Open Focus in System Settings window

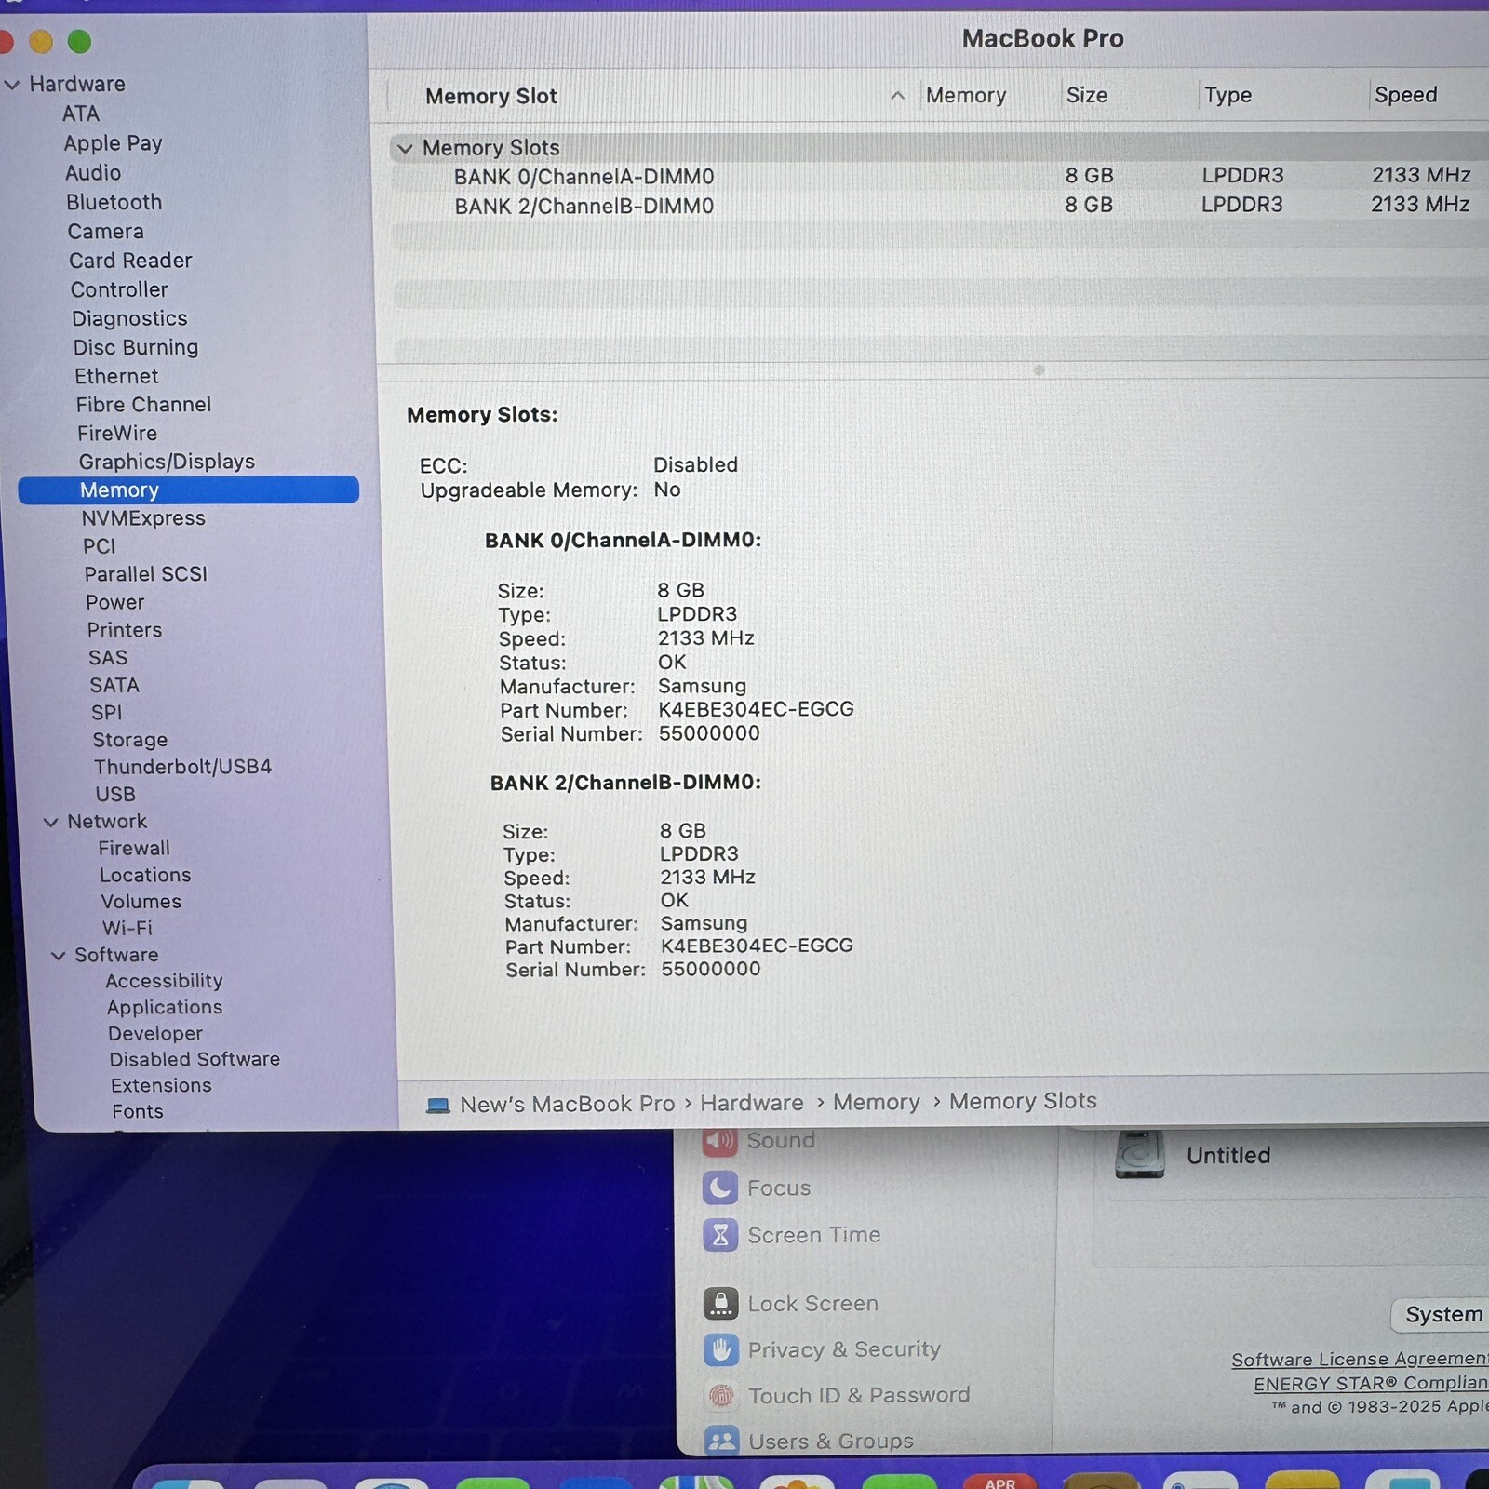[778, 1188]
